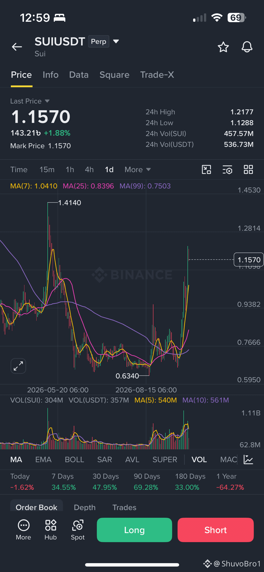Expand chart to fullscreen with arrows icon
Viewport: 264px width, 572px height.
tap(18, 366)
